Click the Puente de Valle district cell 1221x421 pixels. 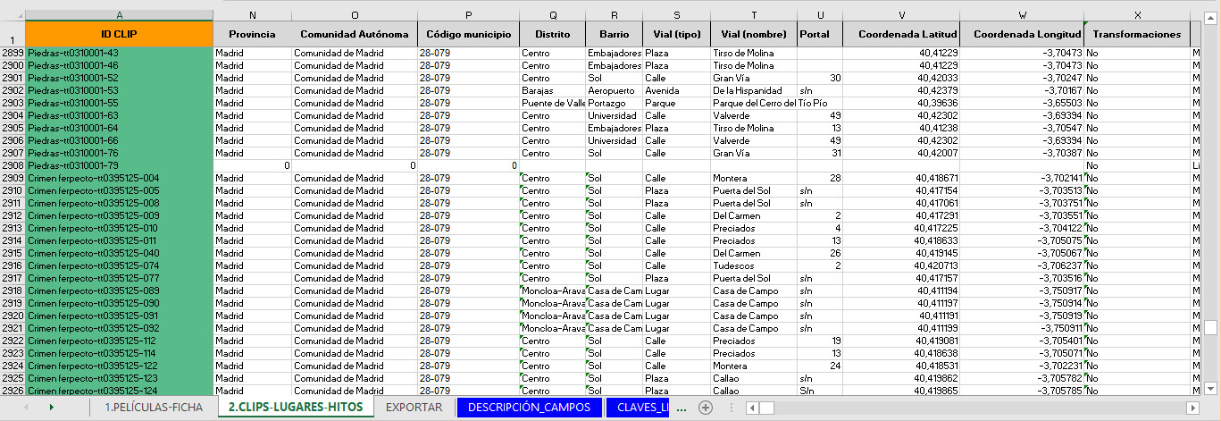click(553, 103)
